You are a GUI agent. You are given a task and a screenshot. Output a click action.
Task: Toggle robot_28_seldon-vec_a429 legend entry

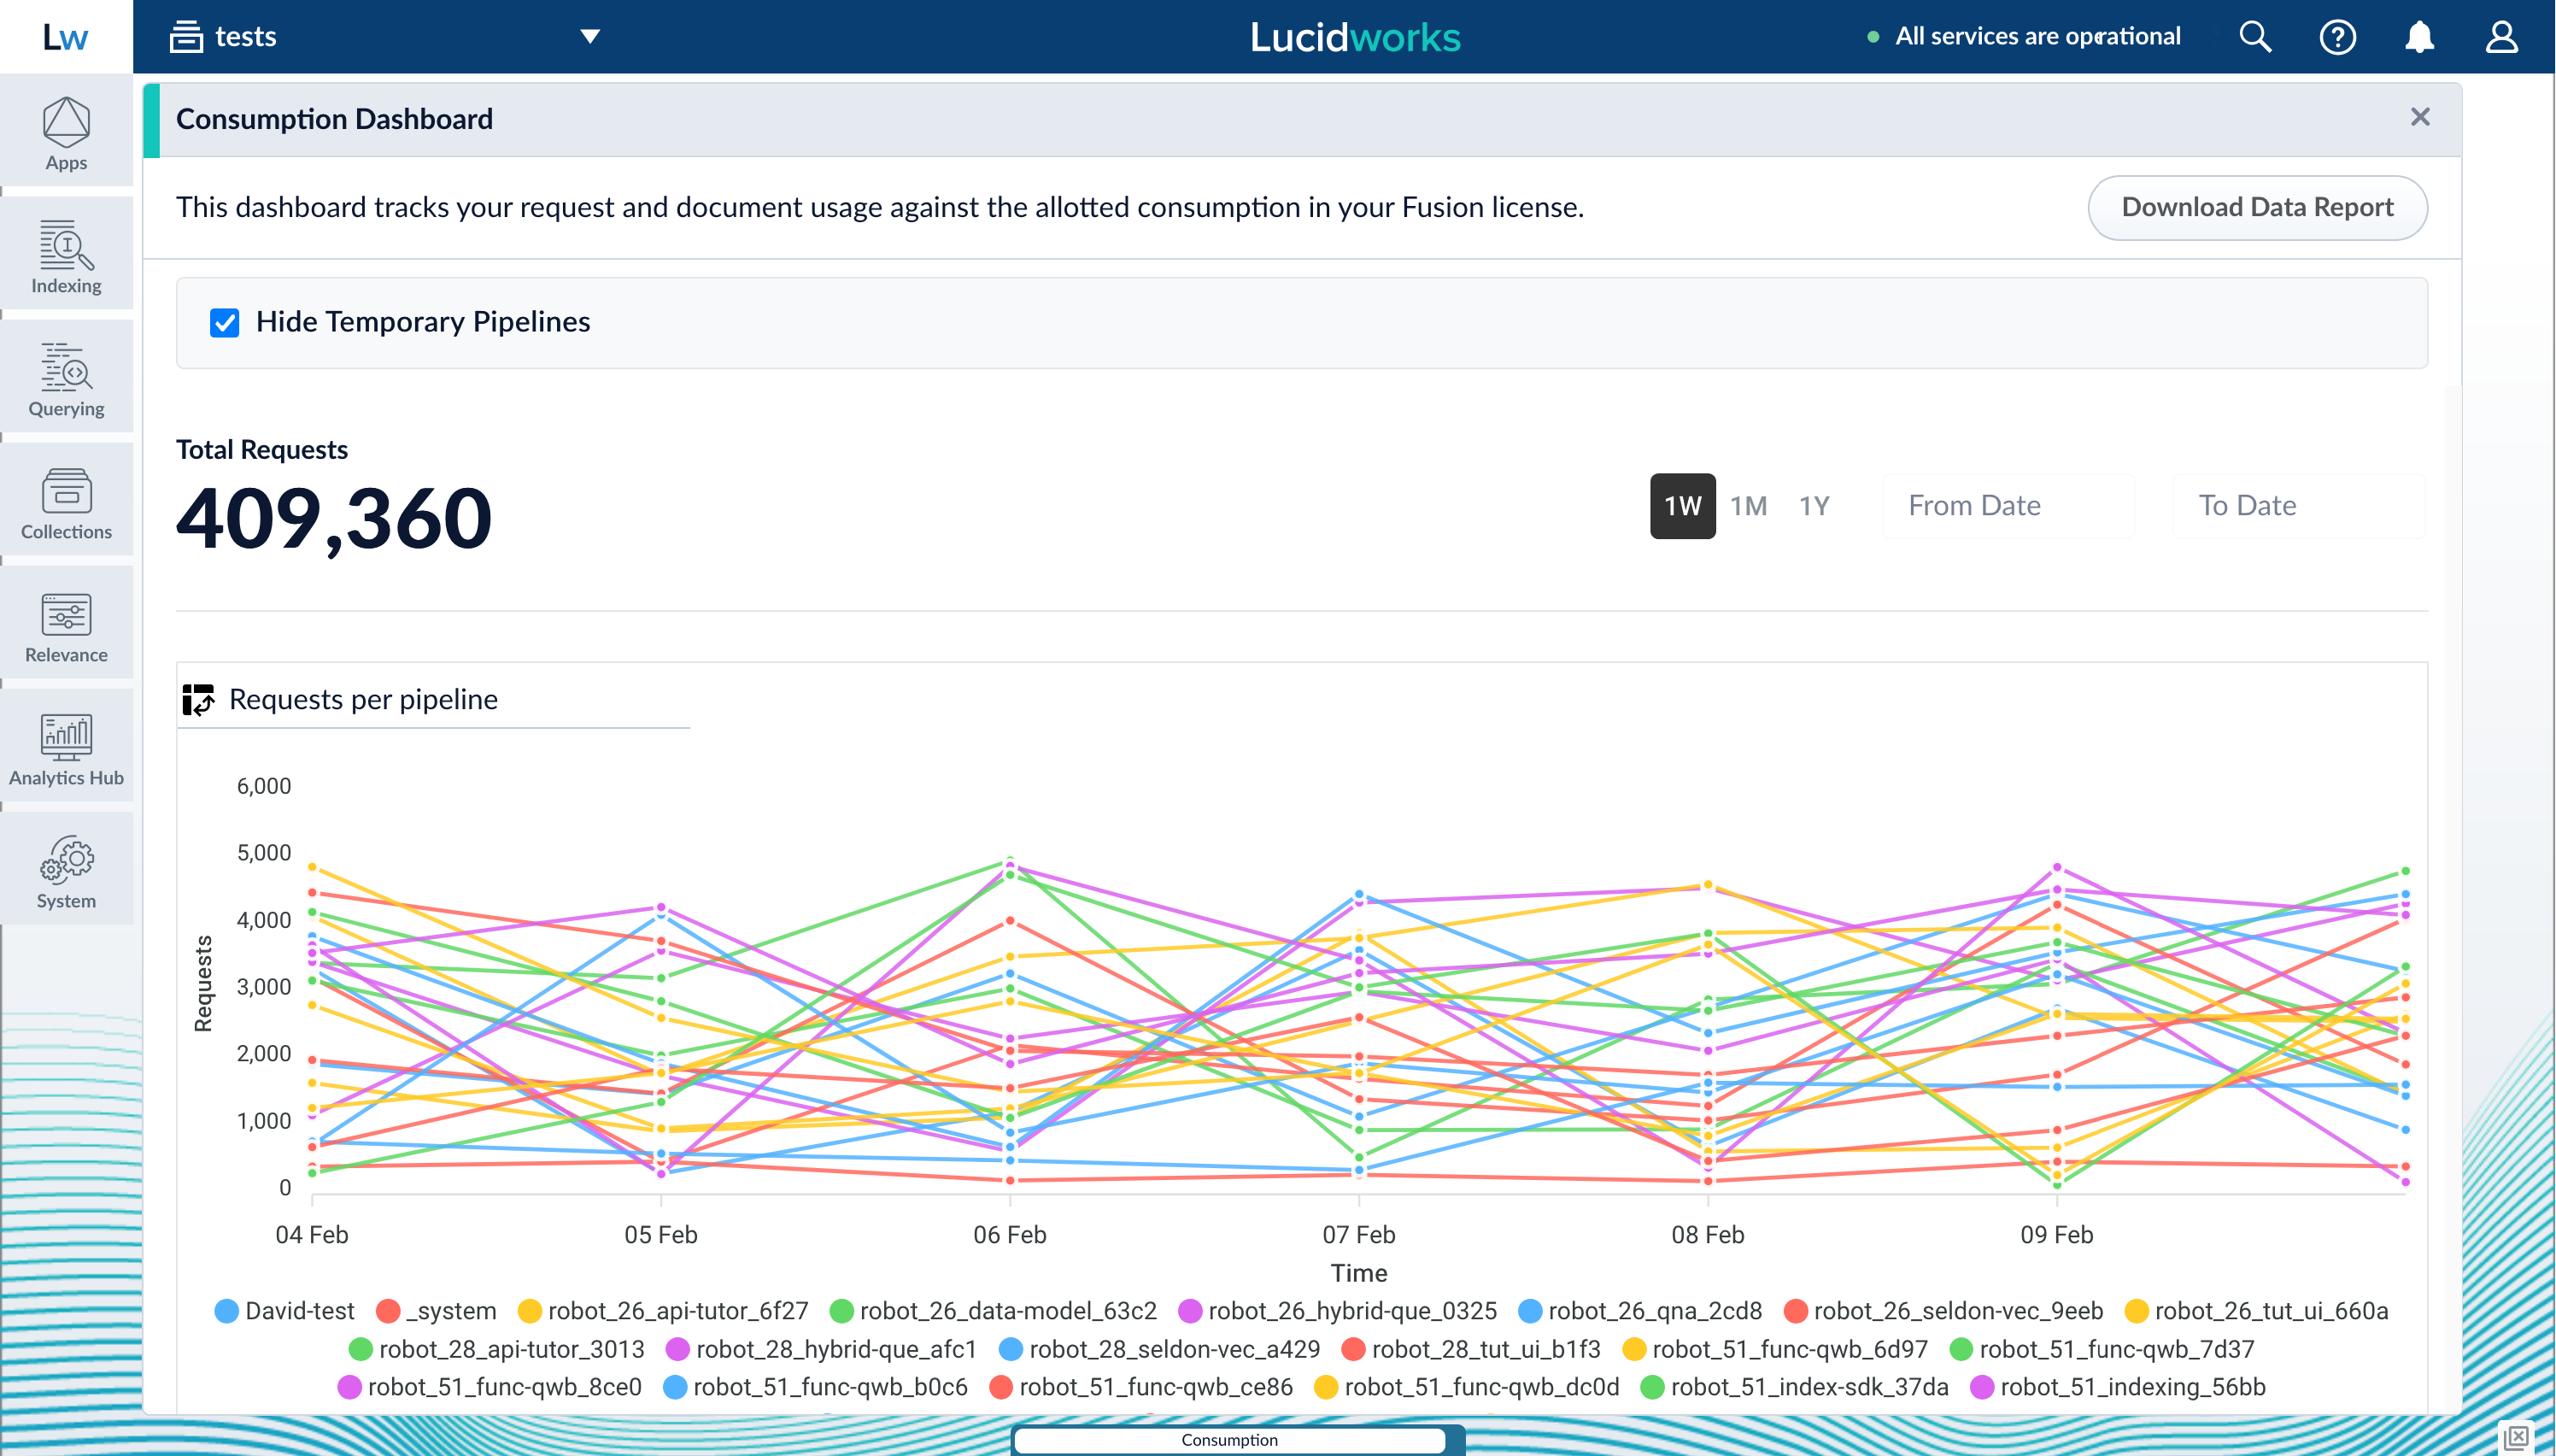tap(1159, 1349)
